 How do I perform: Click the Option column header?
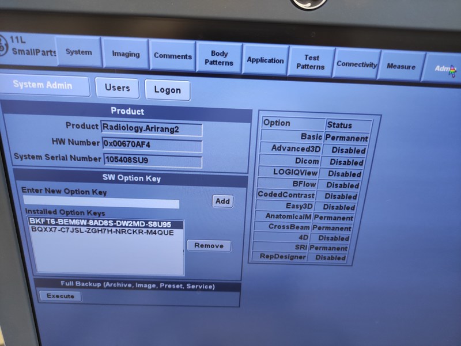click(x=293, y=123)
